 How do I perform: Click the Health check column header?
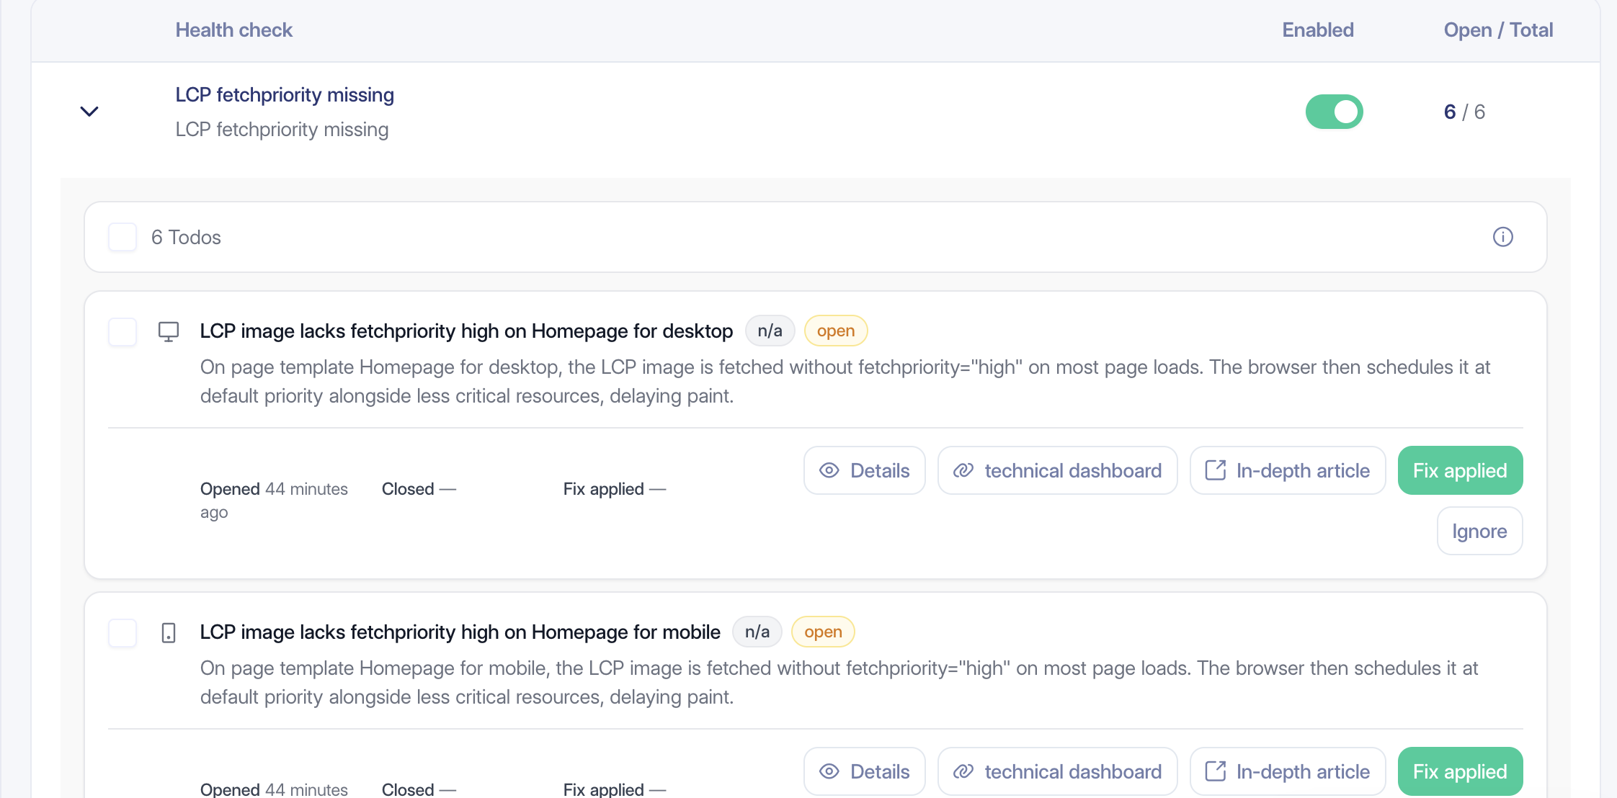(234, 30)
